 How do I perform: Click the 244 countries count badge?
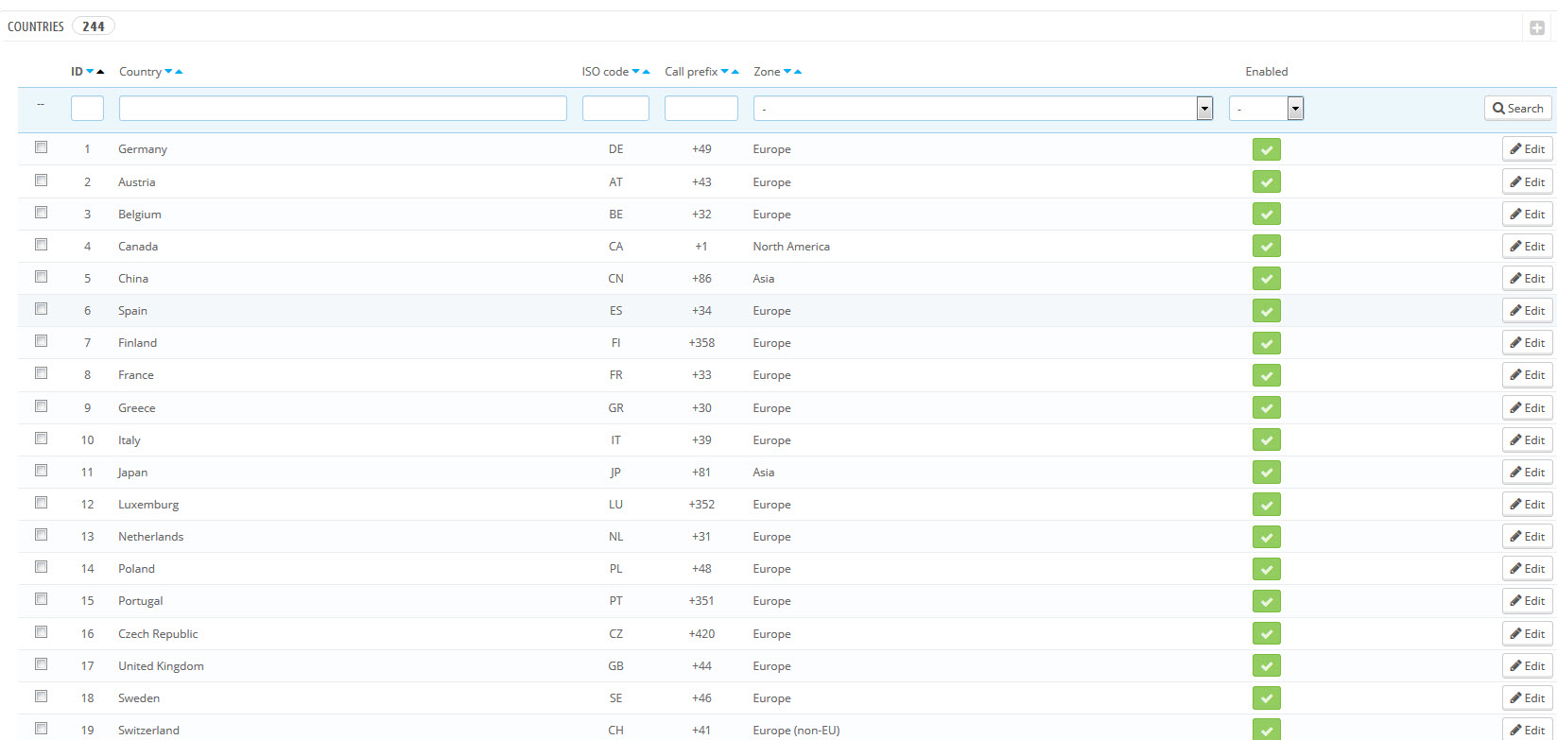[x=94, y=26]
